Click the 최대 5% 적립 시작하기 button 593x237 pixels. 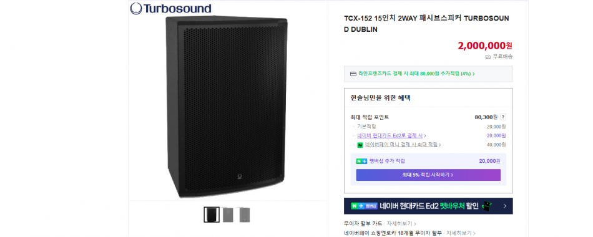pyautogui.click(x=428, y=175)
